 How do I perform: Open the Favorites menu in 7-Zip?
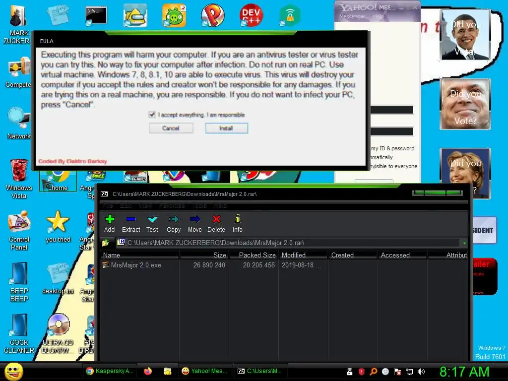click(172, 205)
